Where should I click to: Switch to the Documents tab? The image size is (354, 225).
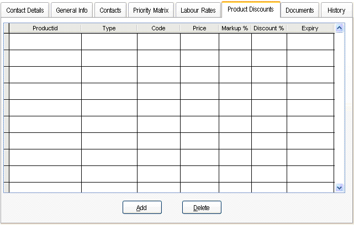tap(300, 10)
